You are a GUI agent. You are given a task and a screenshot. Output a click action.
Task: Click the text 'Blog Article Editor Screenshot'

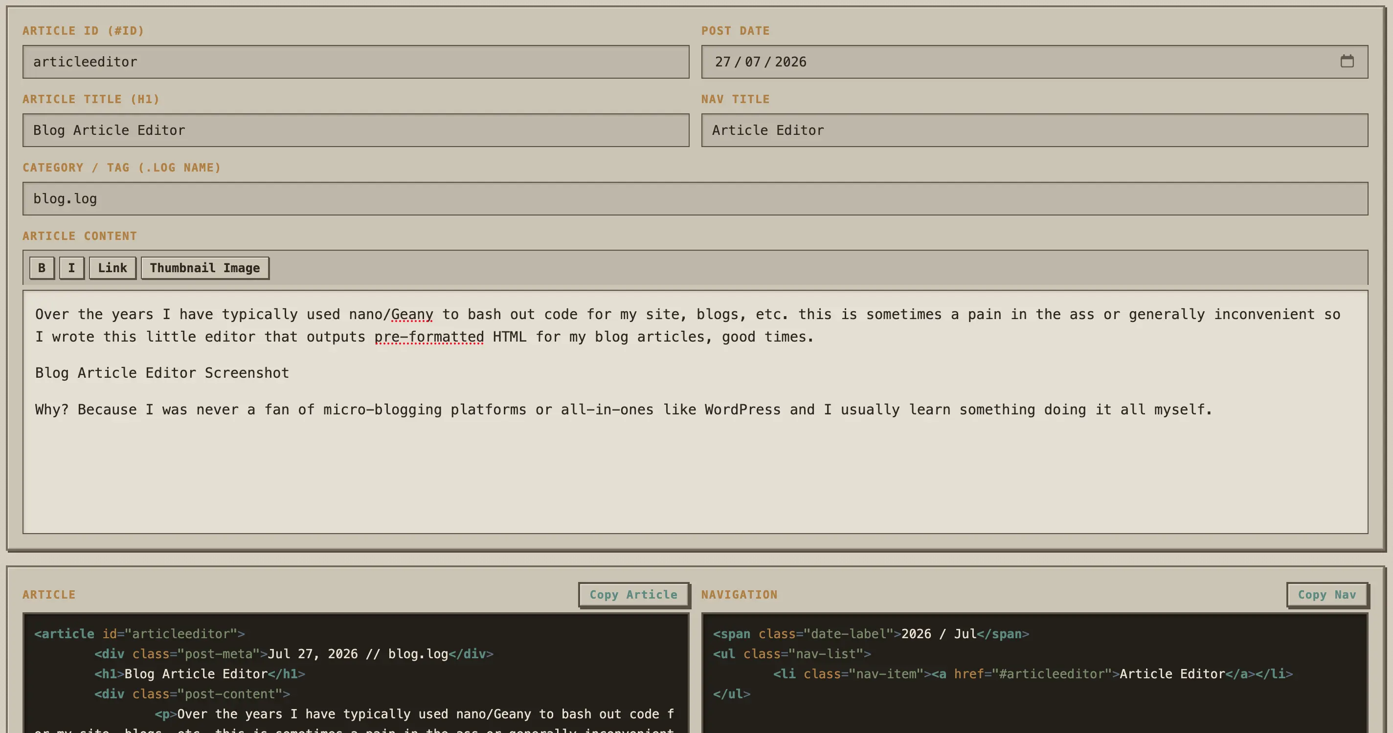tap(162, 373)
